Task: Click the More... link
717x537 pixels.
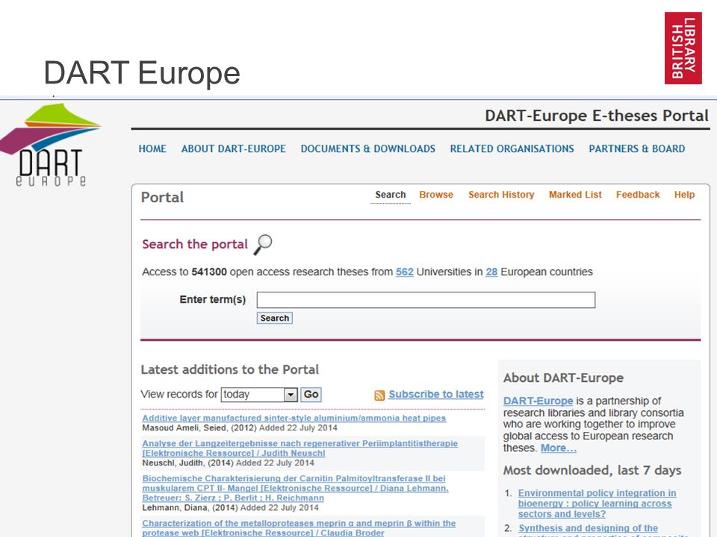Action: [x=559, y=448]
